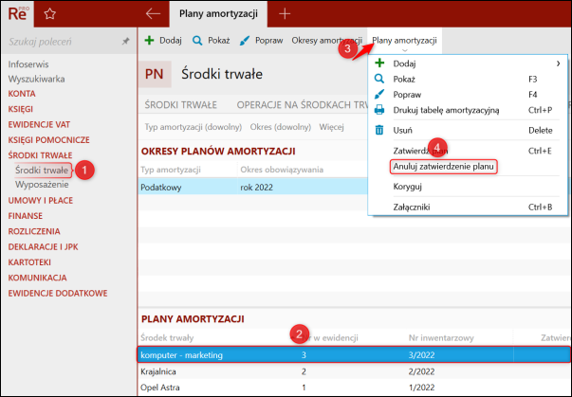Pin the command search panel
This screenshot has width=572, height=397.
125,41
